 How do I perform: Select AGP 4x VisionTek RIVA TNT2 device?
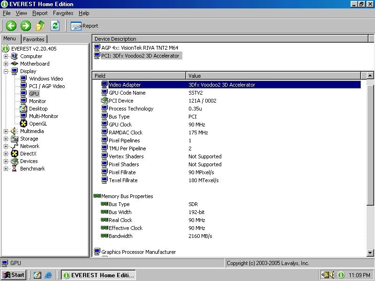(139, 48)
